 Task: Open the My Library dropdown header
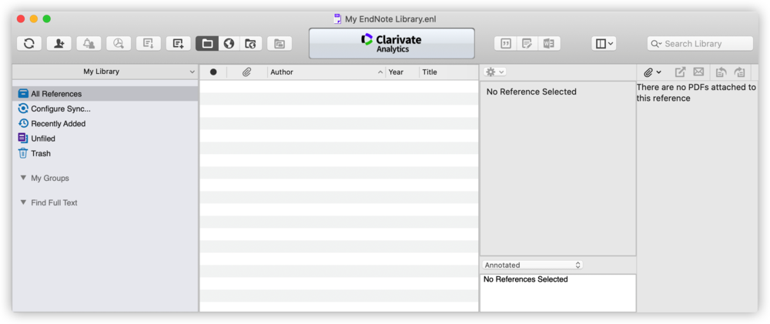point(105,72)
